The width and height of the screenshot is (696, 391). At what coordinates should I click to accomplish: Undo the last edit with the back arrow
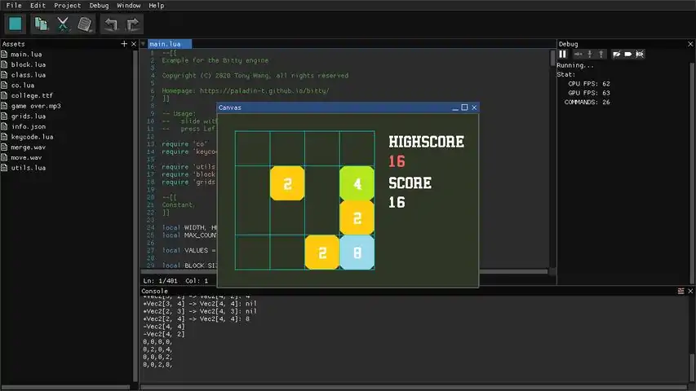pos(110,24)
